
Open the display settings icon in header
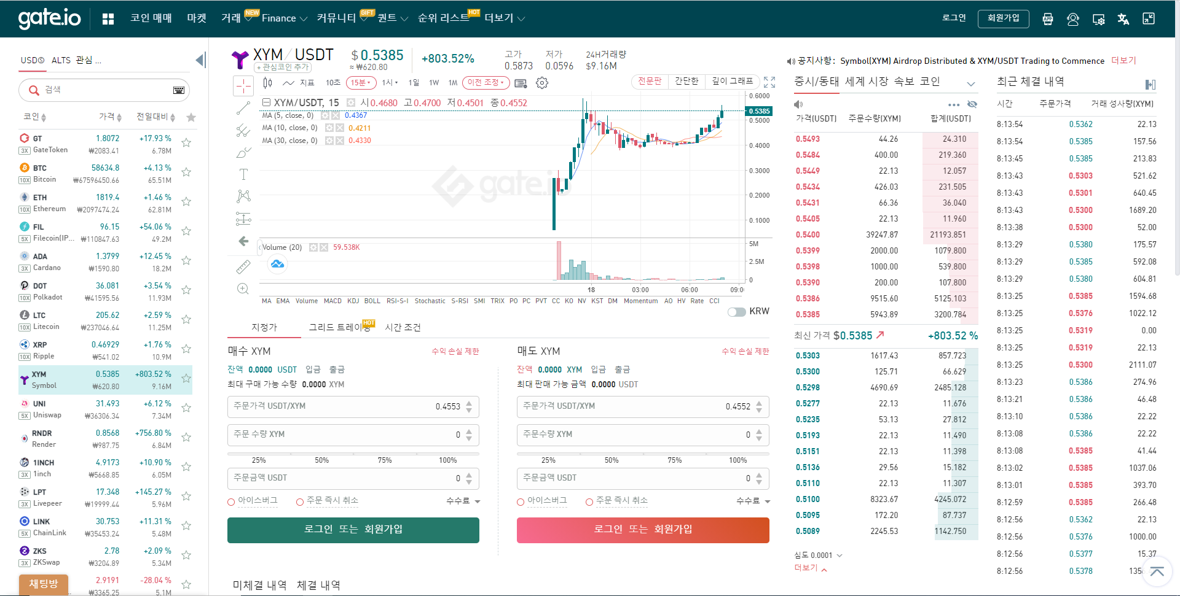(1099, 19)
